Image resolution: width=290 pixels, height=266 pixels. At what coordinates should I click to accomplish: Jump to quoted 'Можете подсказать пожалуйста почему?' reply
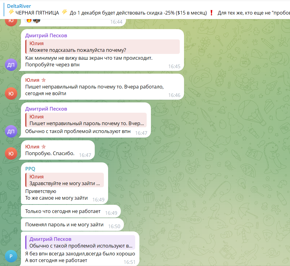click(102, 47)
